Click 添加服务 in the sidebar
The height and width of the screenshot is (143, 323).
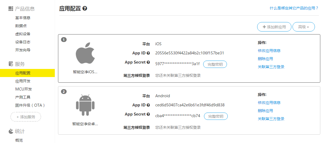(26, 117)
